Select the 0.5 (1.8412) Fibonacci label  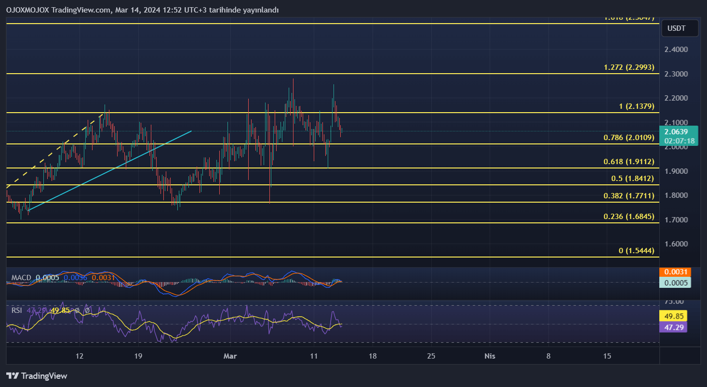pos(632,179)
